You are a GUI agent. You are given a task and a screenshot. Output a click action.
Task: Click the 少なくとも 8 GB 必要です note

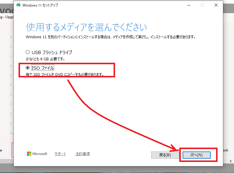point(45,59)
